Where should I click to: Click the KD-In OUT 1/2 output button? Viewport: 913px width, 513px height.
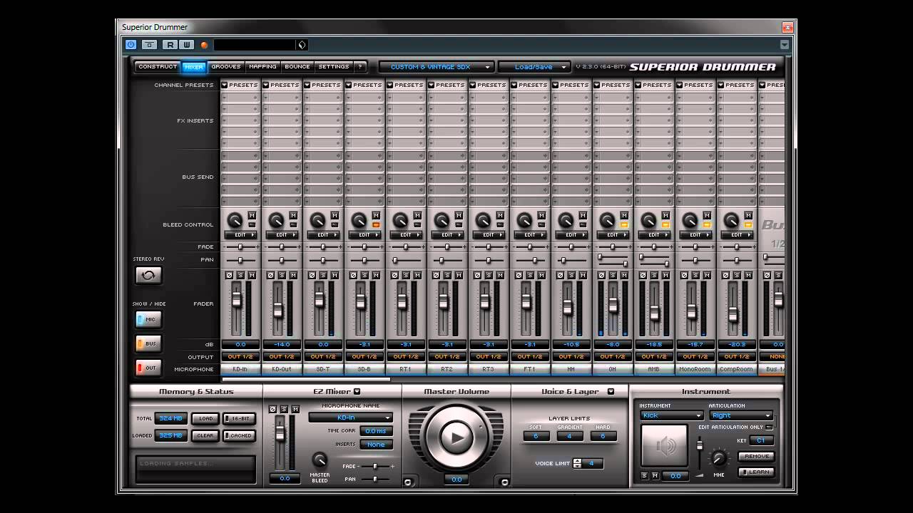pos(240,356)
